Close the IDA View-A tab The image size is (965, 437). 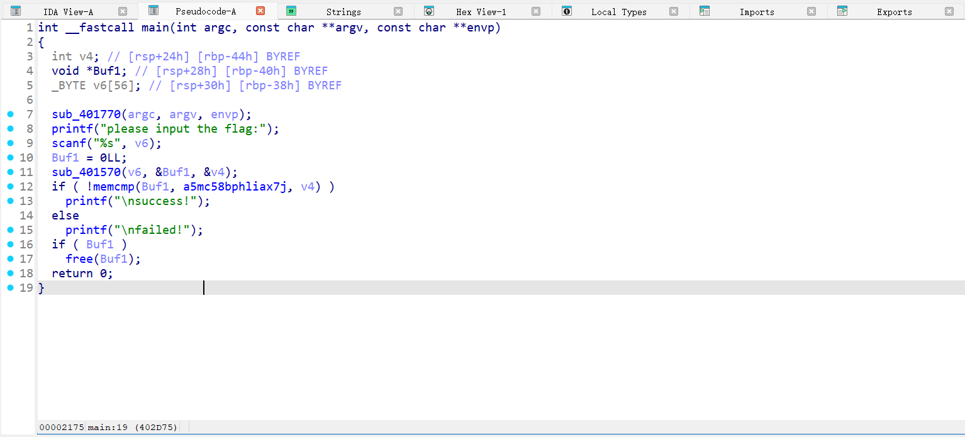pyautogui.click(x=123, y=11)
